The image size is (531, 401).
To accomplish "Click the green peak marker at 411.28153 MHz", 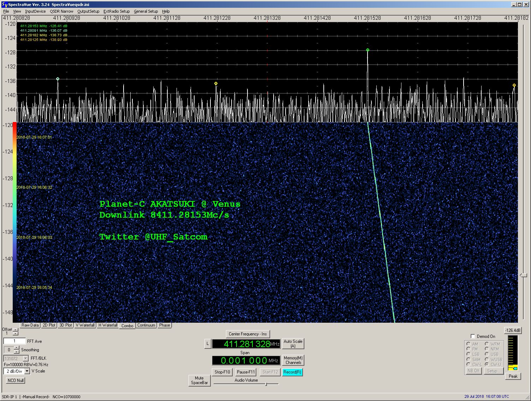I will (x=368, y=50).
